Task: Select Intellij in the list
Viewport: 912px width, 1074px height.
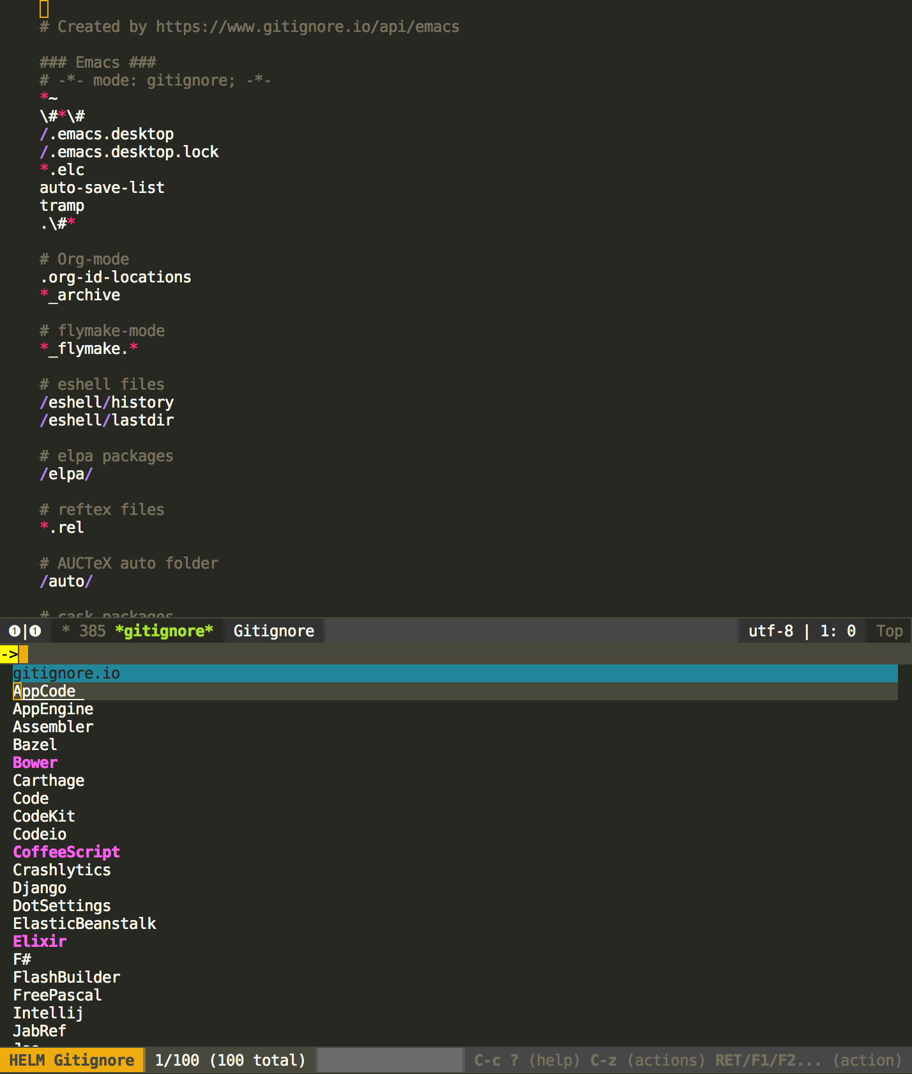Action: [x=49, y=1013]
